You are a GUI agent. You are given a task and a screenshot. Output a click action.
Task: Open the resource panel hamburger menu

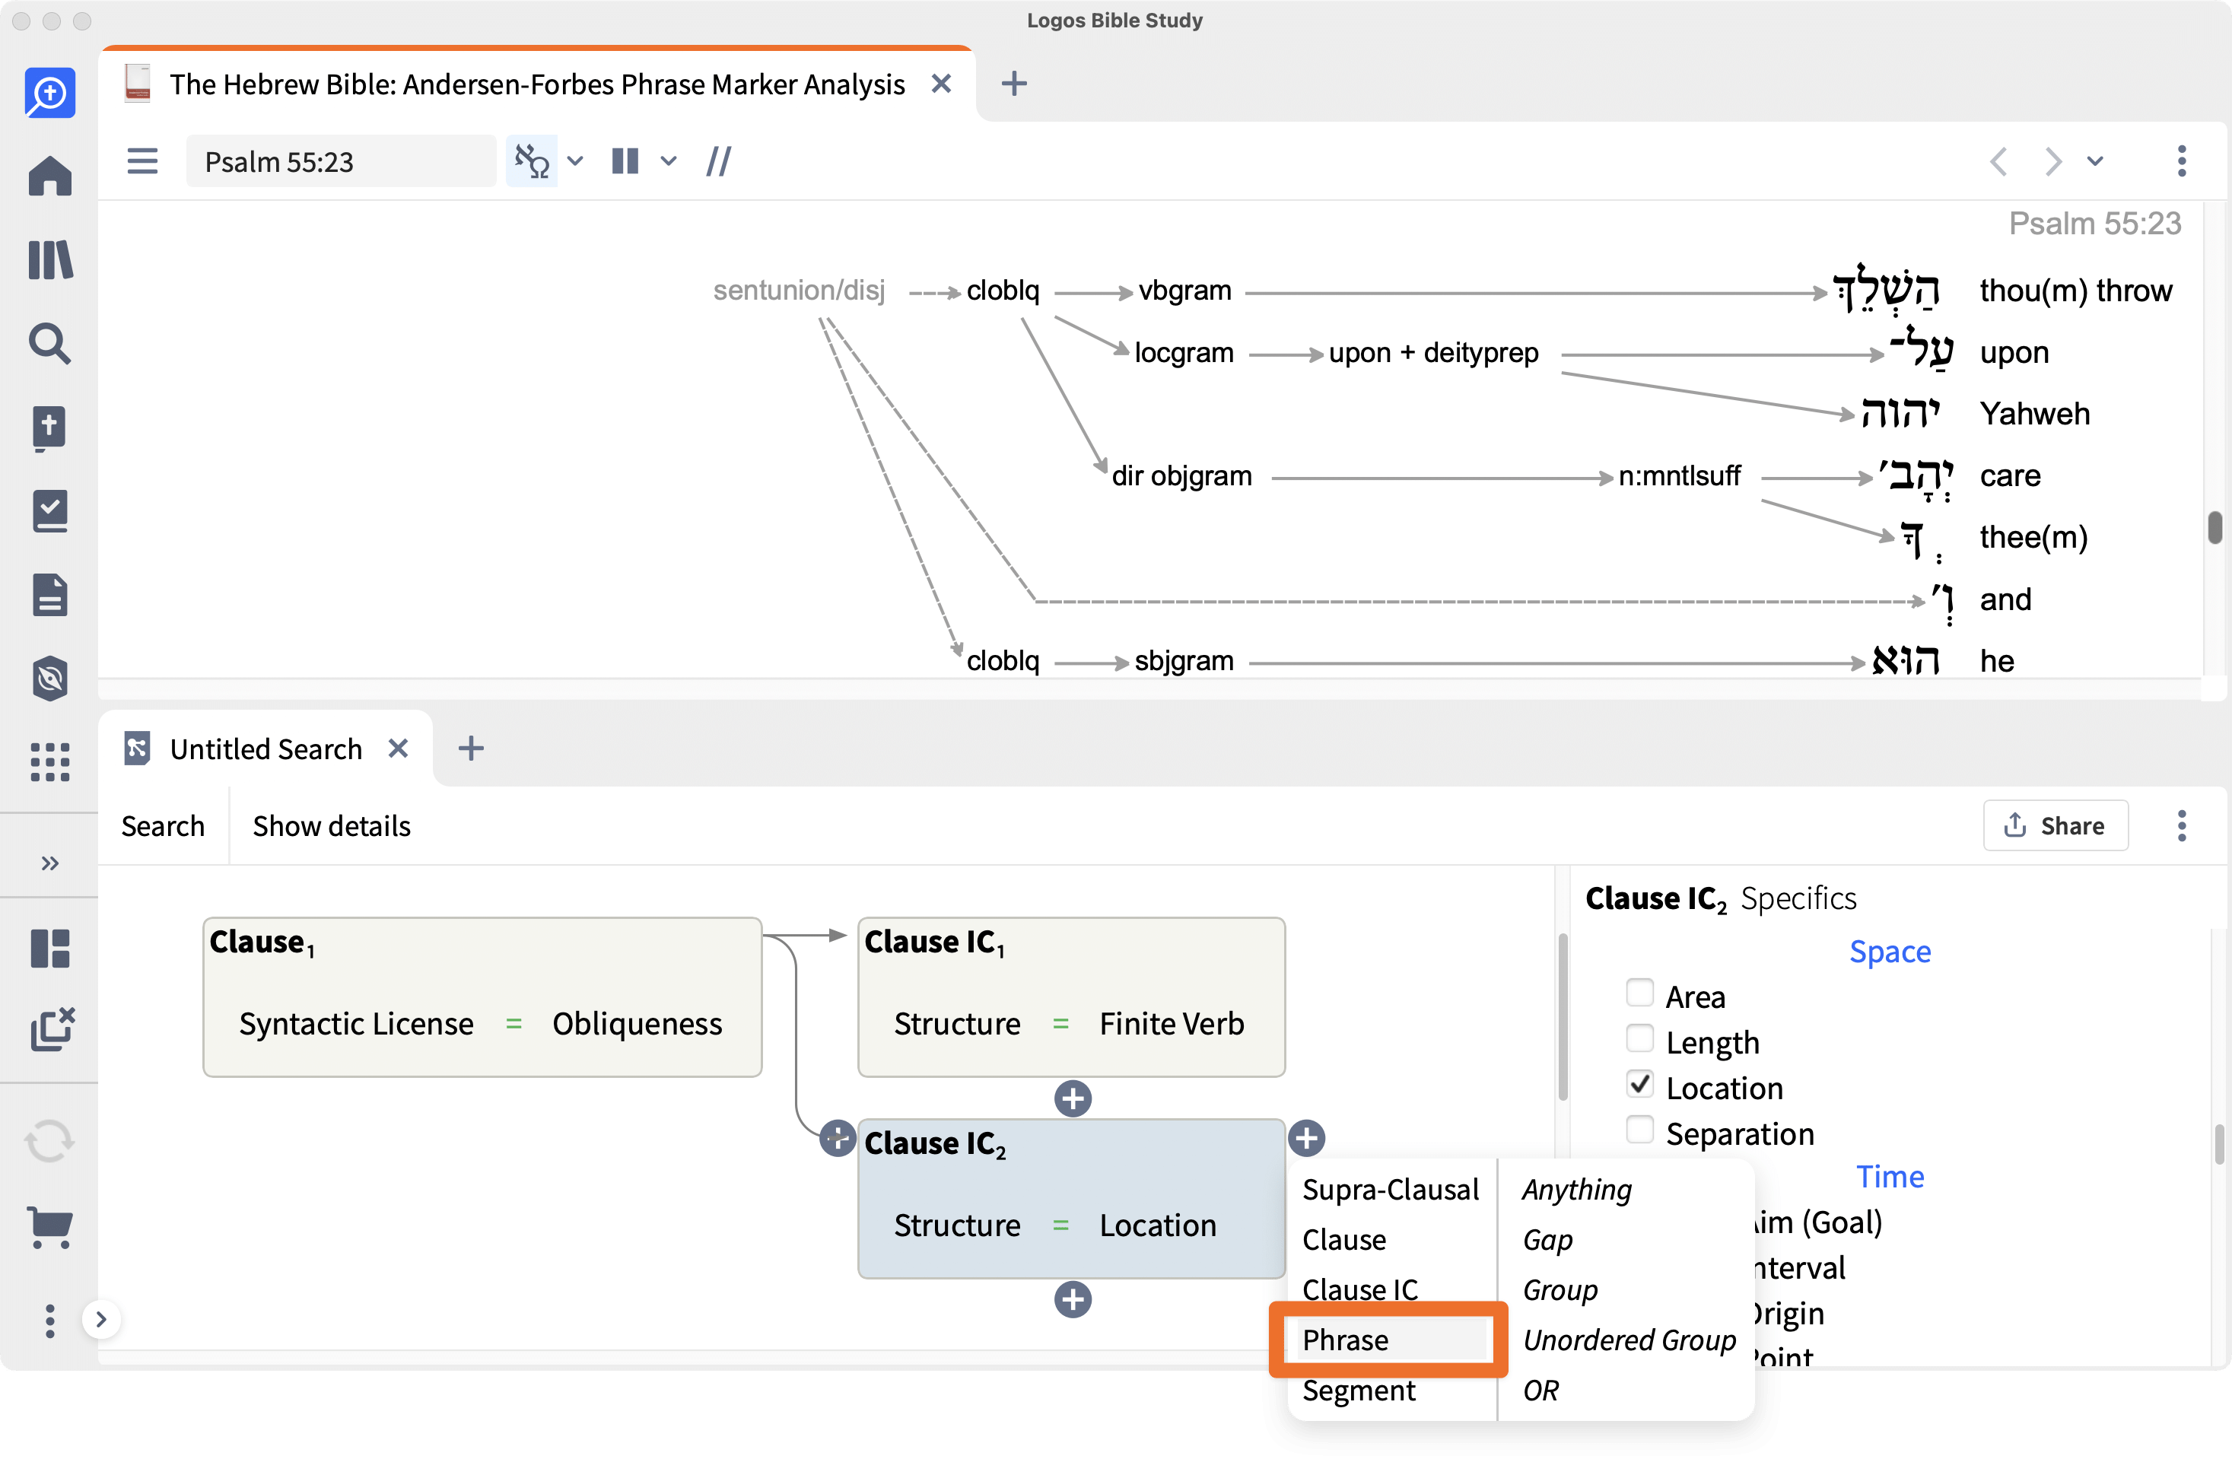[141, 161]
